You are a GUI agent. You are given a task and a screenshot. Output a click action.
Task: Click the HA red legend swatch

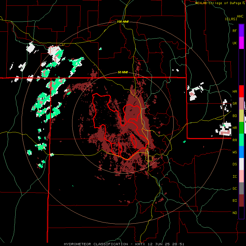point(241,91)
